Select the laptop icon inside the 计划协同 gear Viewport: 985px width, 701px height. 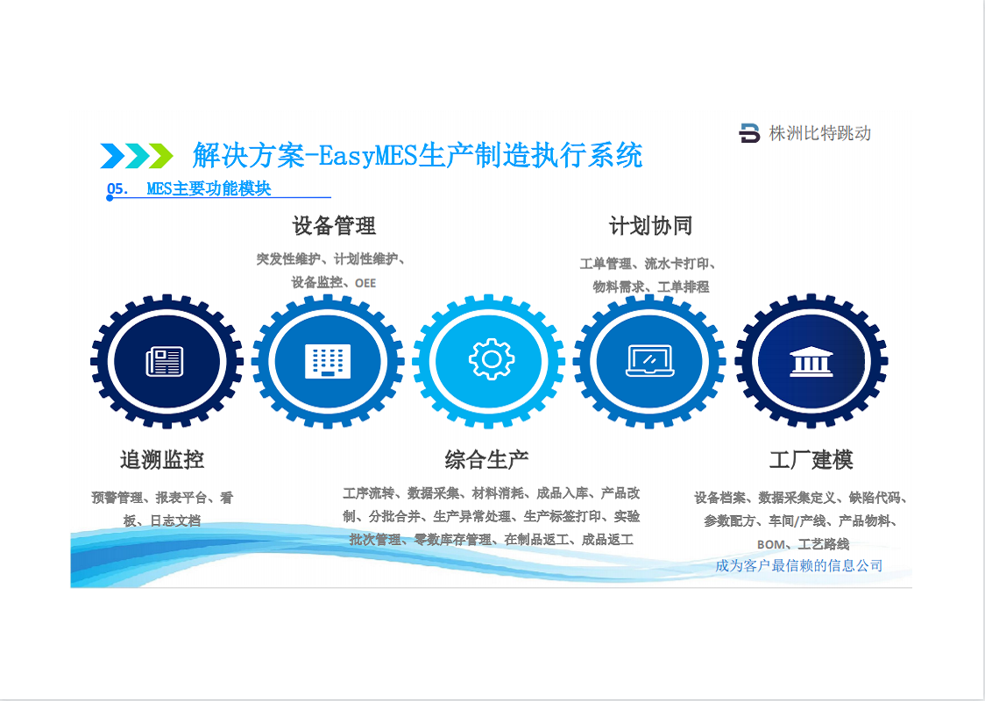[648, 360]
